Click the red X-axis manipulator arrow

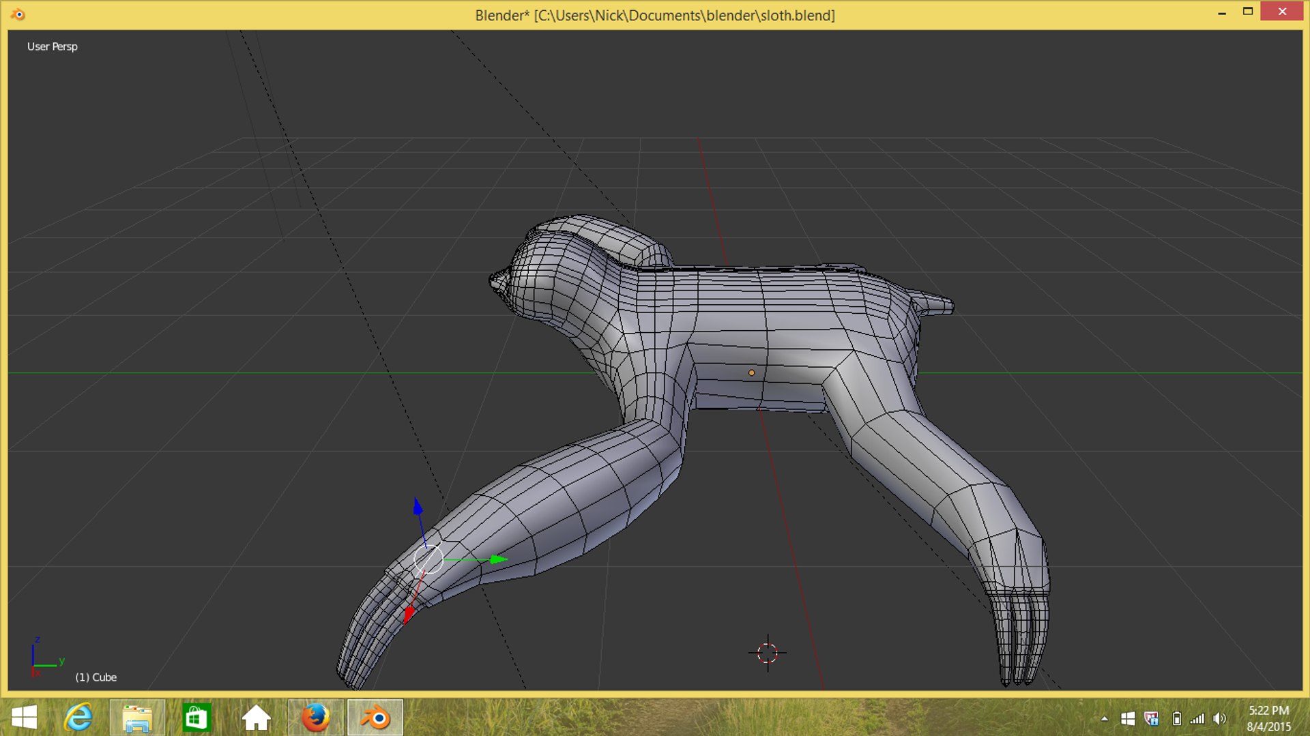click(x=409, y=614)
